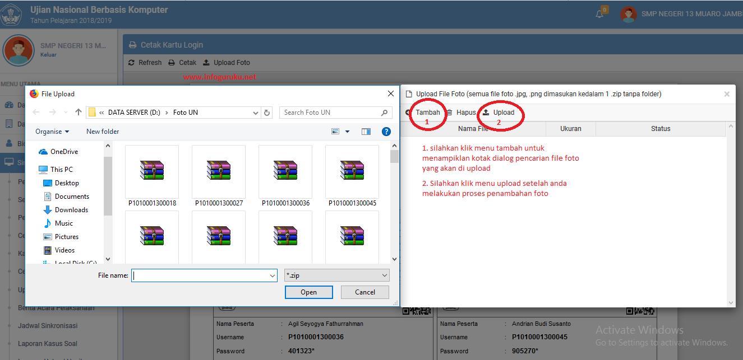Open Berita Acara Pelaksanaan in the sidebar

[x=56, y=308]
